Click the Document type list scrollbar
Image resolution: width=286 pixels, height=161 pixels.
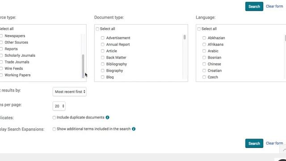tap(185, 37)
